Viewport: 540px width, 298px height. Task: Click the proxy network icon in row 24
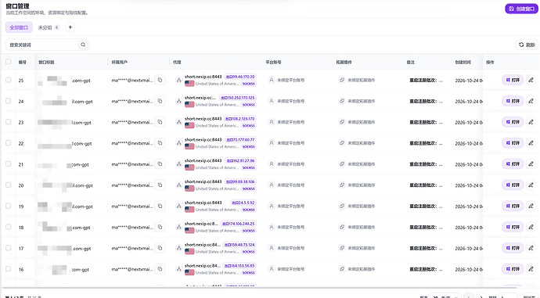pyautogui.click(x=178, y=101)
